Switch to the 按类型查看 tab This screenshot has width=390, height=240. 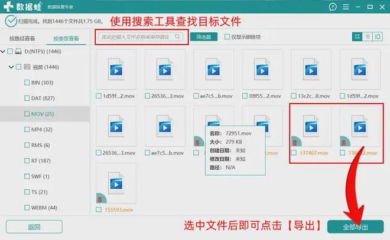(66, 38)
